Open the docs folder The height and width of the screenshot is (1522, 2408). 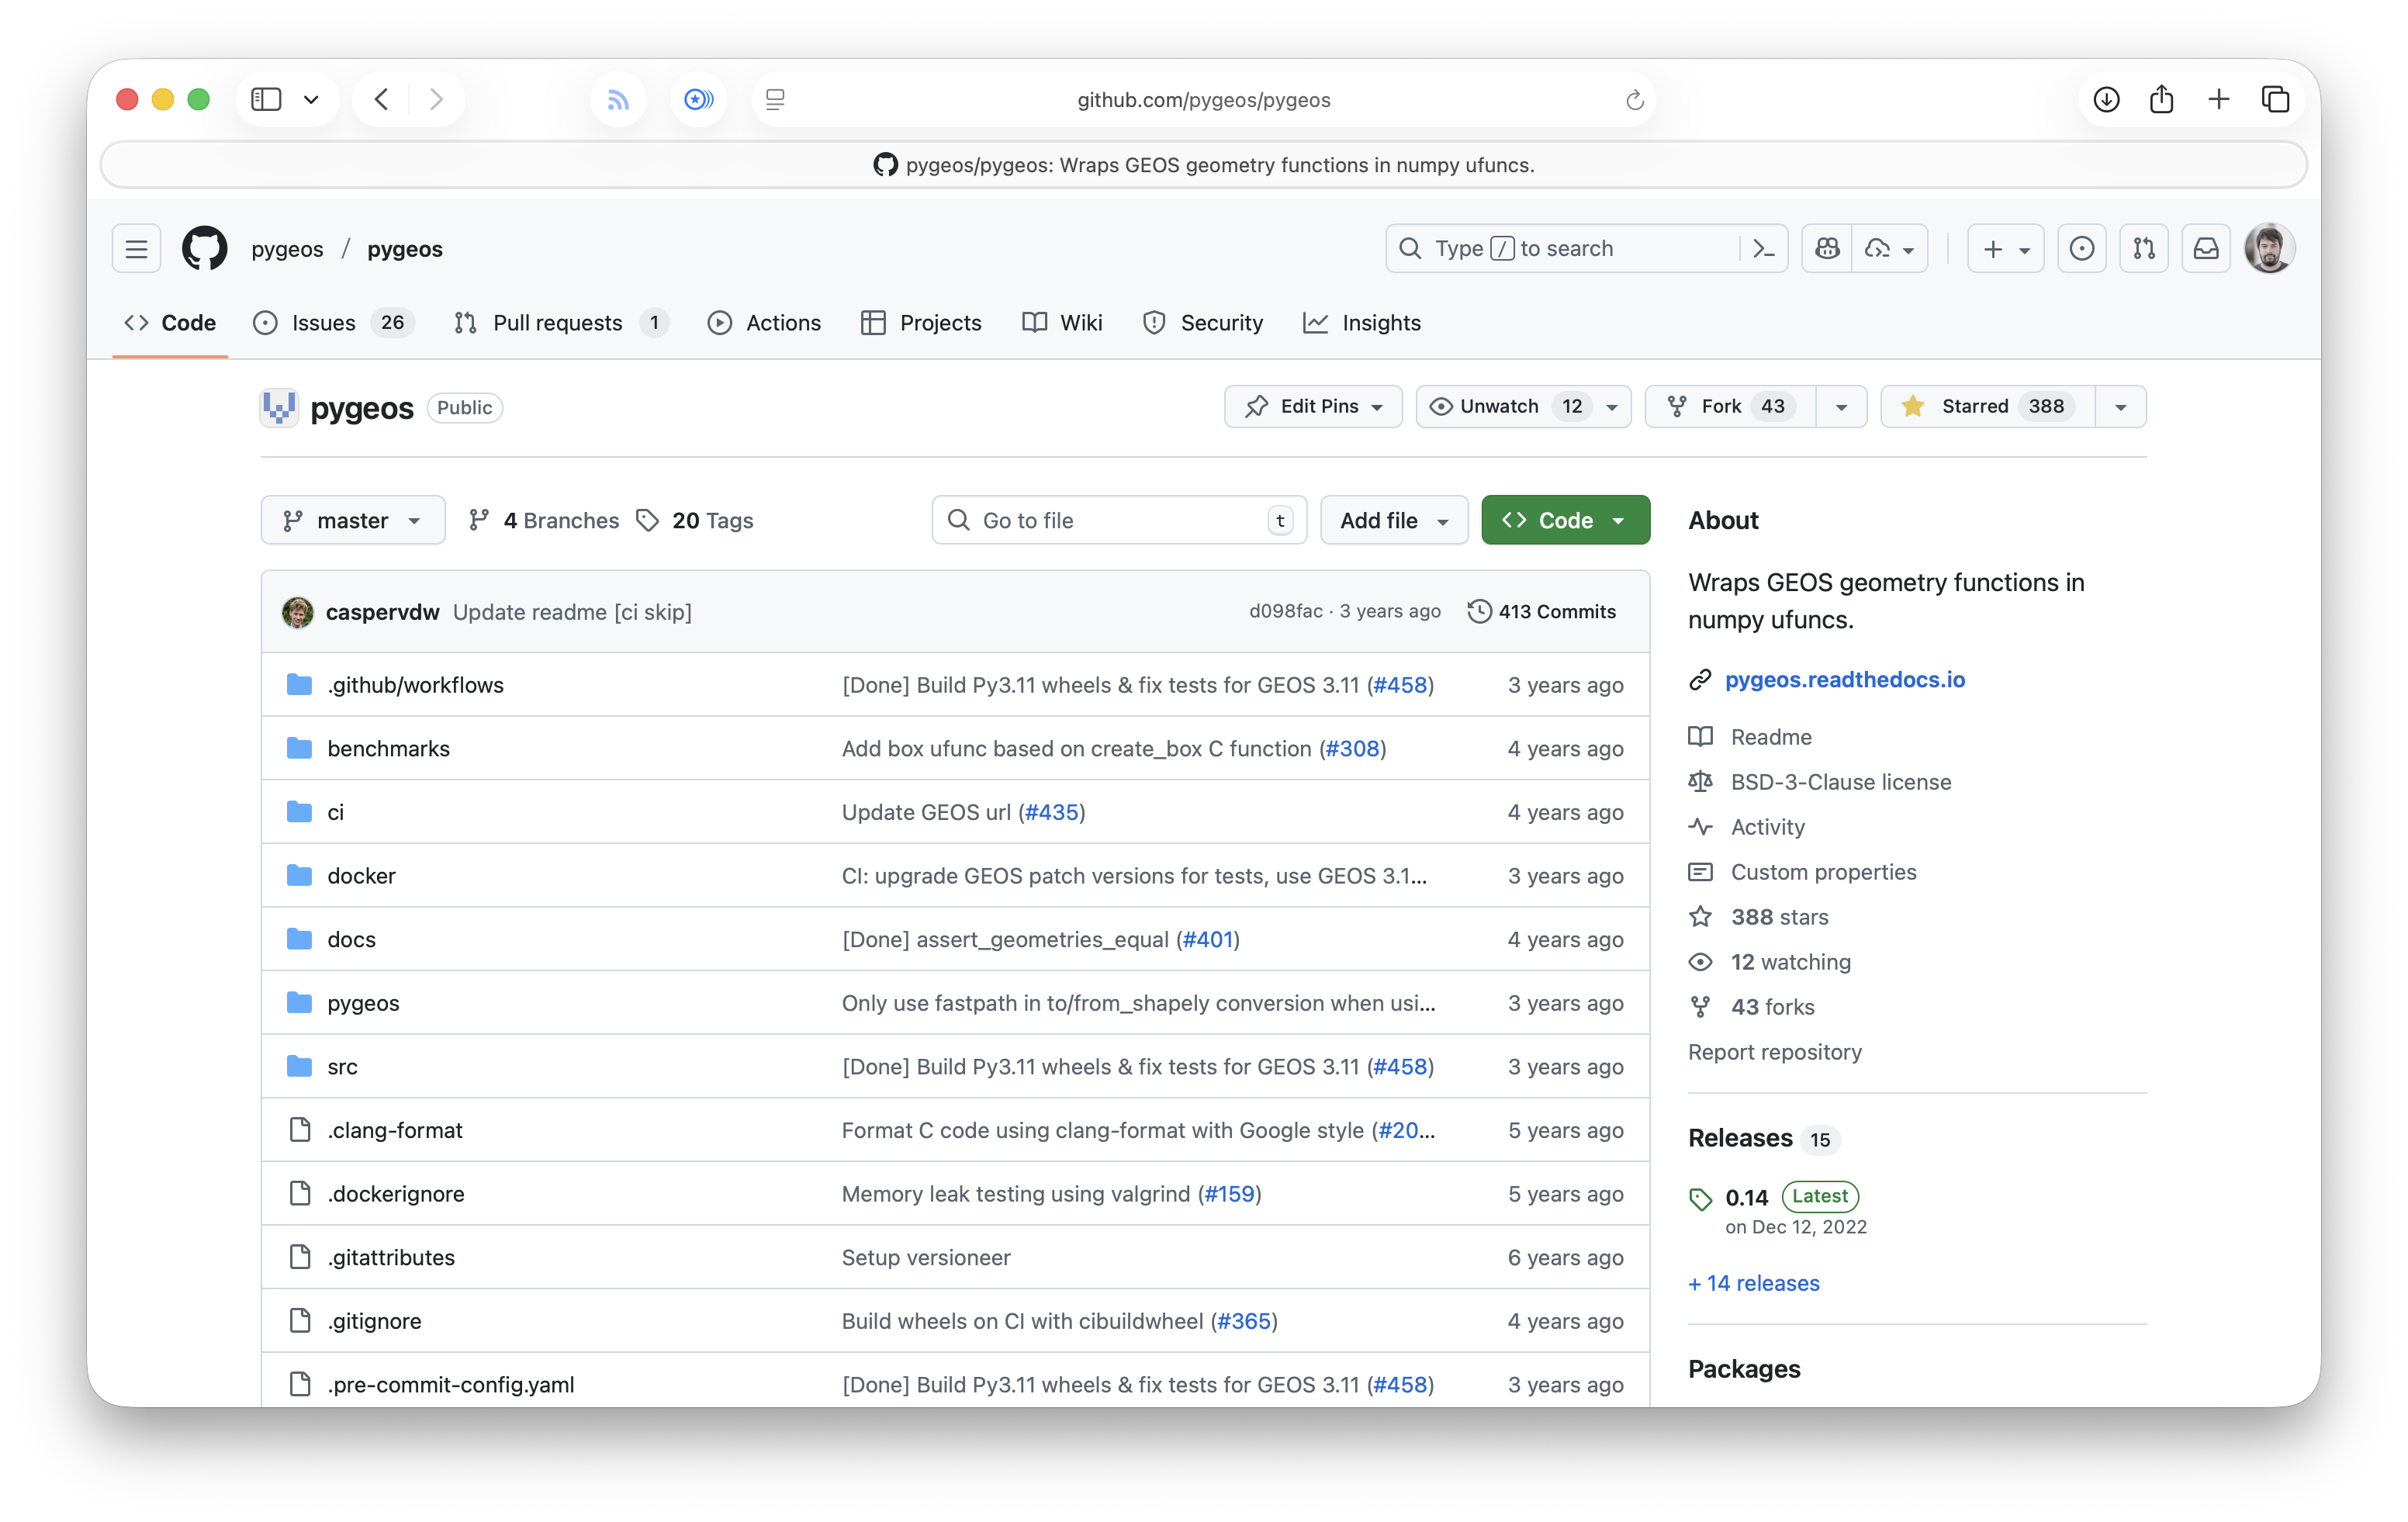(351, 939)
